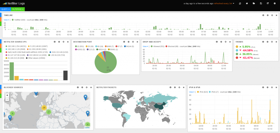
Task: Click the 36.05% Allowed trend value
Action: (247, 54)
